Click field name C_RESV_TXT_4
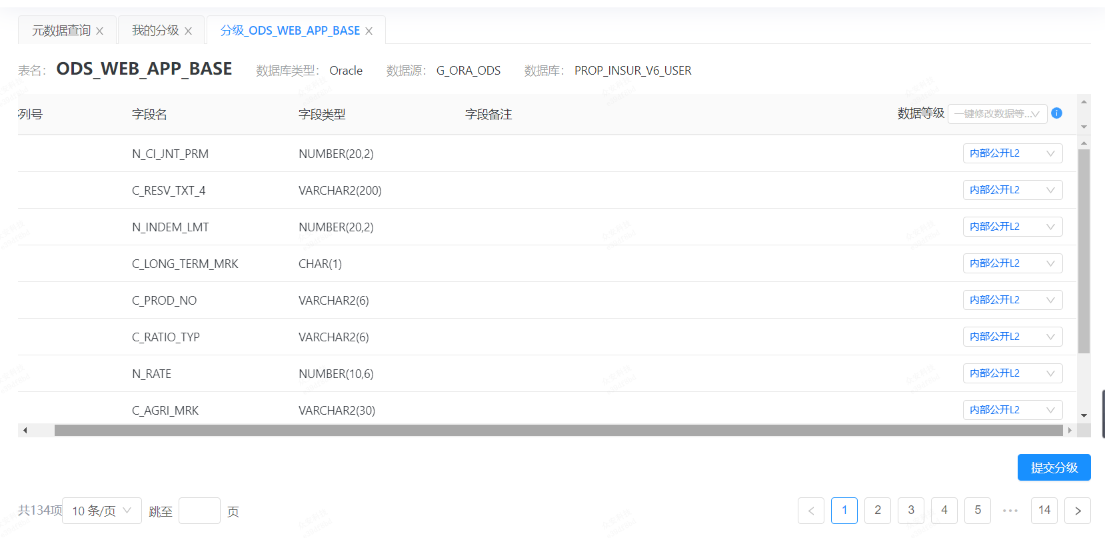The width and height of the screenshot is (1105, 538). pos(169,191)
